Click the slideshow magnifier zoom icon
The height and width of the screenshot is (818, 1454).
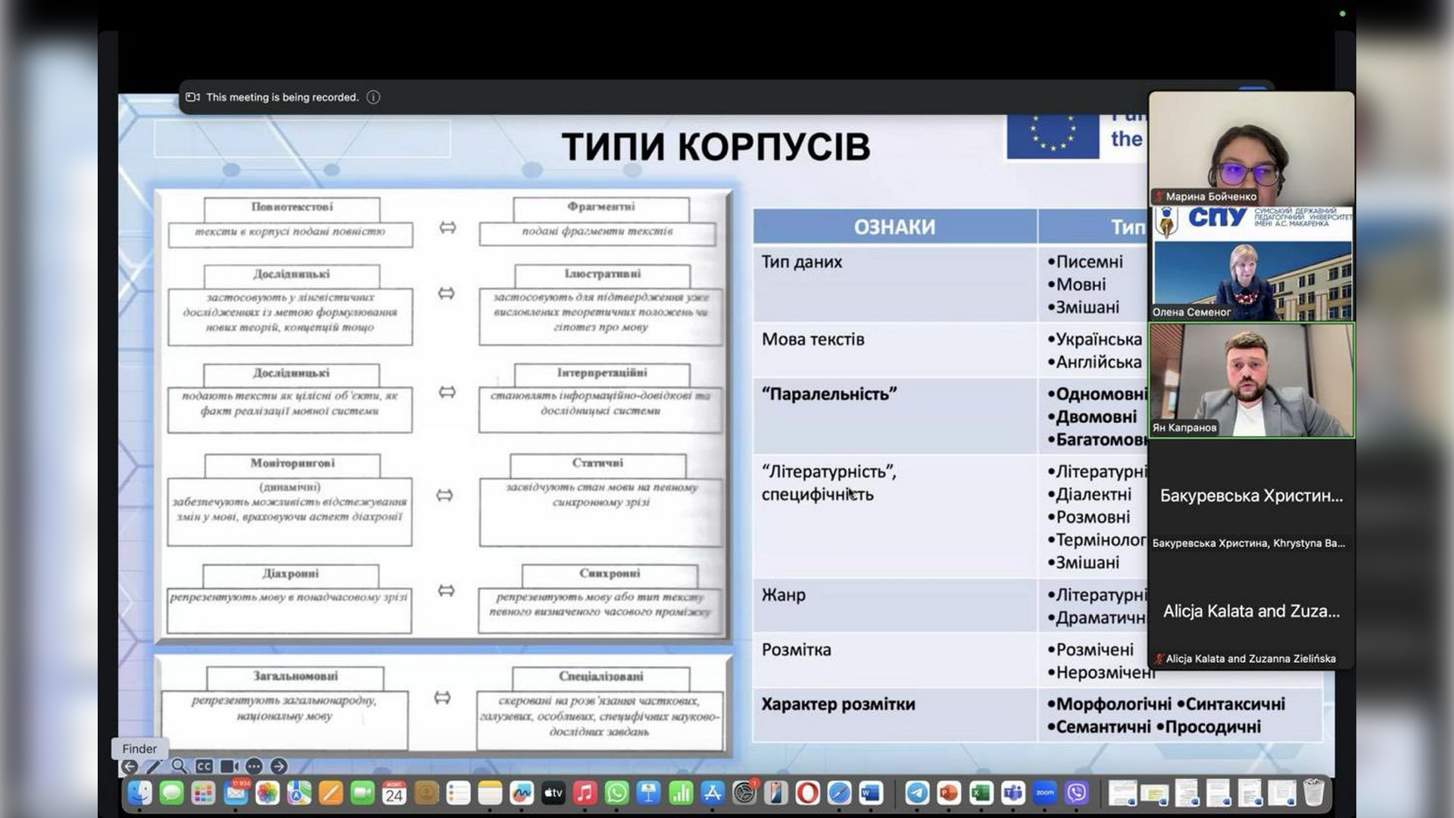[x=179, y=766]
